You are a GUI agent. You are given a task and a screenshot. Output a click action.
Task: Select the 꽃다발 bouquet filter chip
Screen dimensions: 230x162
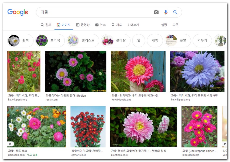pos(115,40)
